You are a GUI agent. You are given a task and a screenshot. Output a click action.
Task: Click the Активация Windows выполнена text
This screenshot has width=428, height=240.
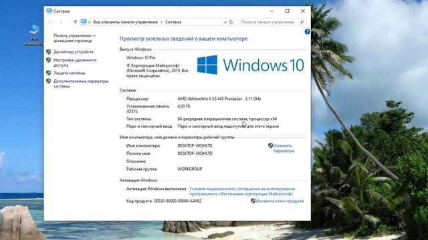pos(156,189)
